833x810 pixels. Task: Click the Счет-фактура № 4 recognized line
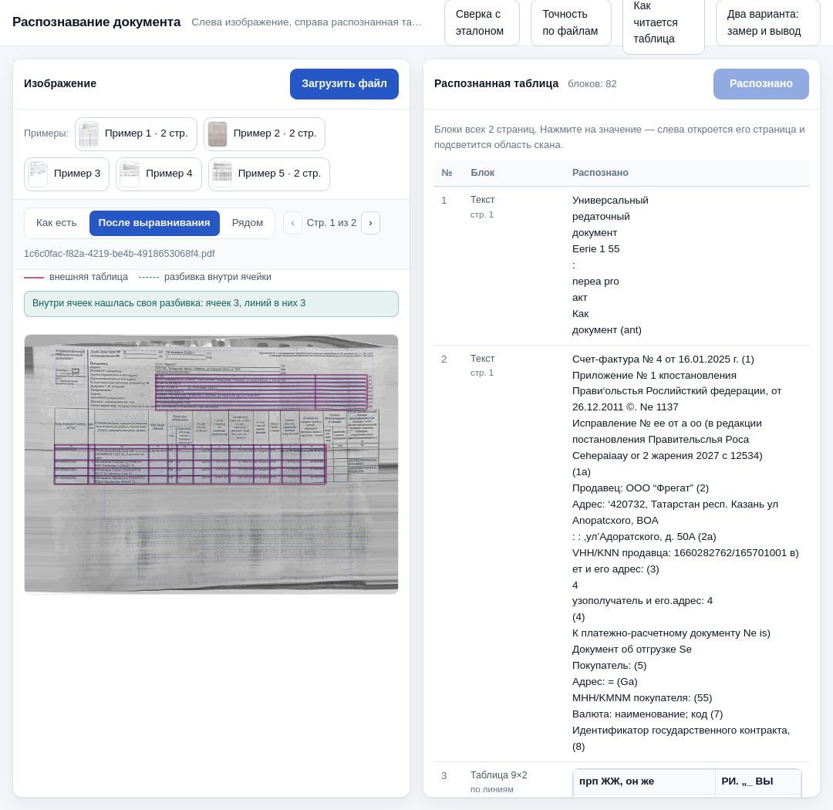click(663, 359)
